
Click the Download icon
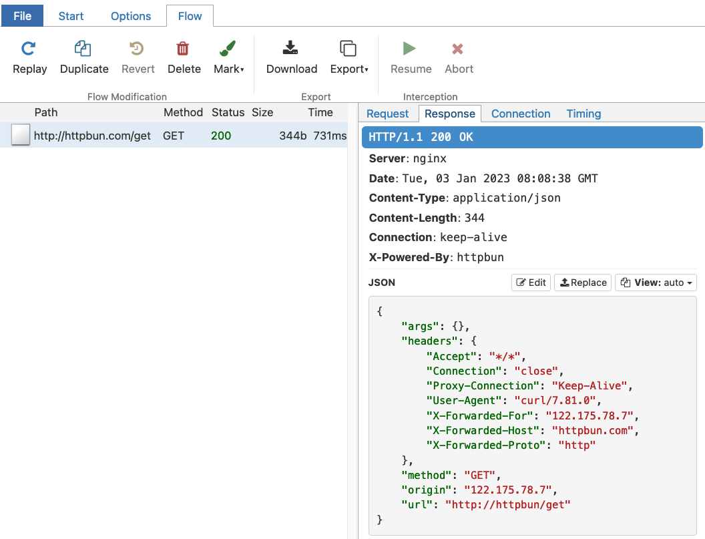[290, 47]
